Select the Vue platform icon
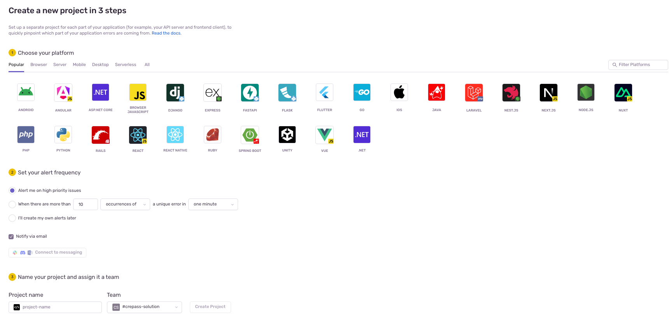Screen dimensions: 669x322 coord(324,135)
